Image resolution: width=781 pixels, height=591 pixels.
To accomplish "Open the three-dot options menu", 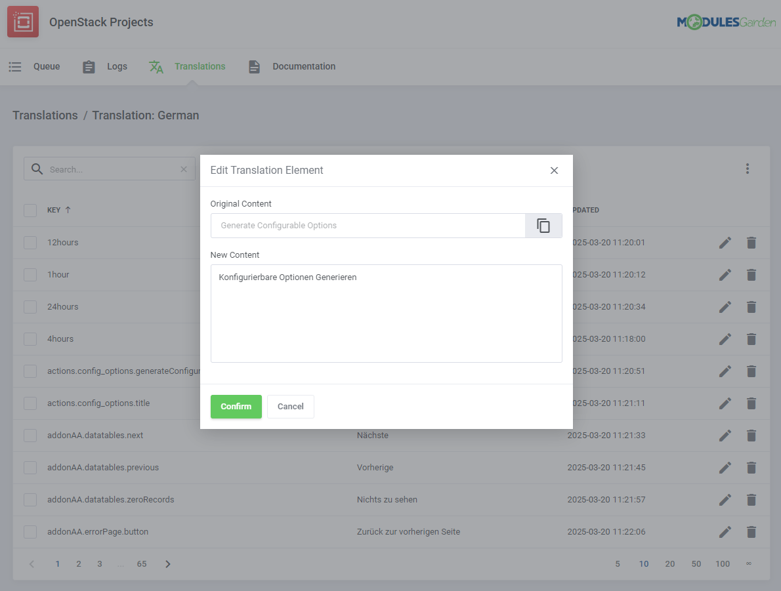I will point(748,169).
